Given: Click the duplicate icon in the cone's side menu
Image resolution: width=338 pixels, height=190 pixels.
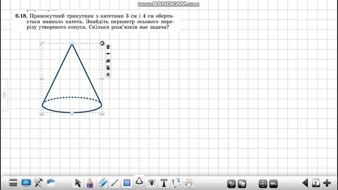Looking at the screenshot, I should pos(108,68).
